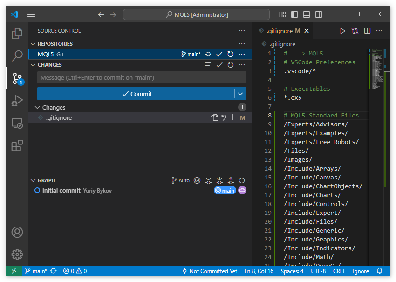396x282 pixels.
Task: Click the blue main branch badge
Action: pos(225,191)
